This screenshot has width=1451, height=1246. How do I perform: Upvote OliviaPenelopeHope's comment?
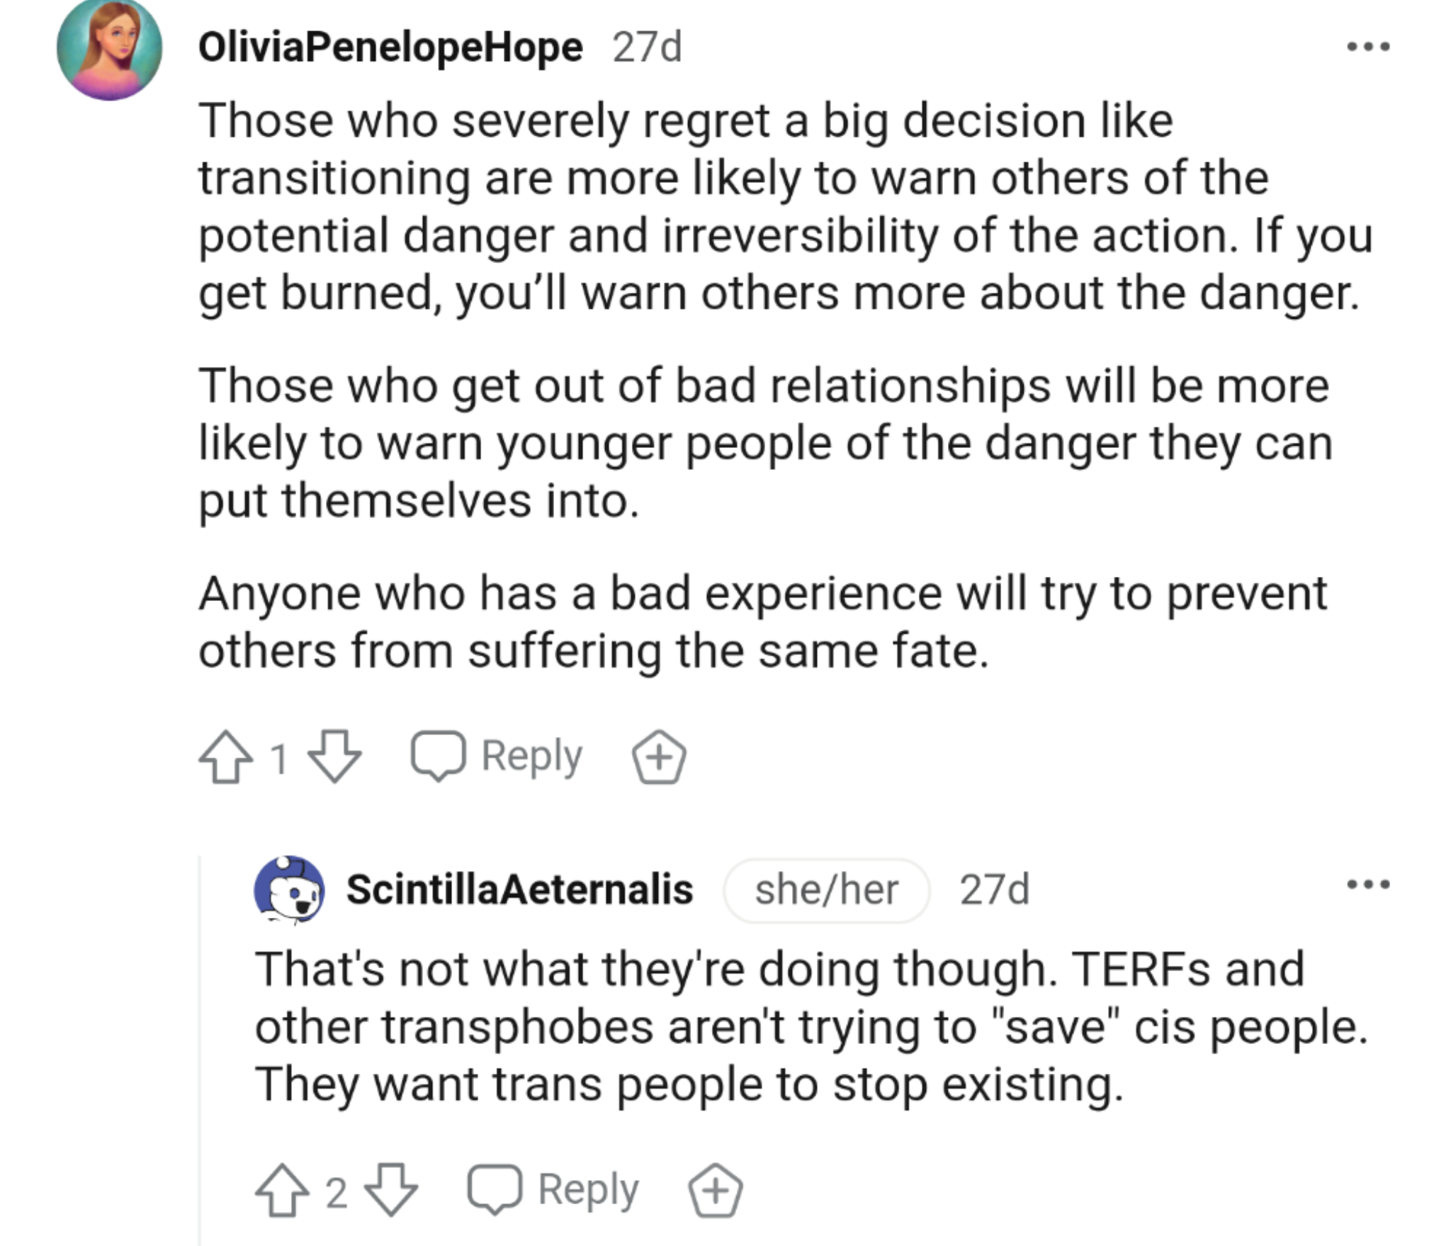(x=225, y=756)
